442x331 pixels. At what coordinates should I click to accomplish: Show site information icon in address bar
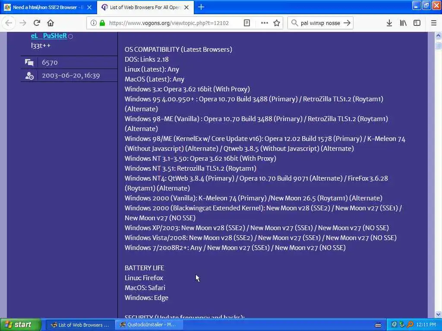(93, 23)
